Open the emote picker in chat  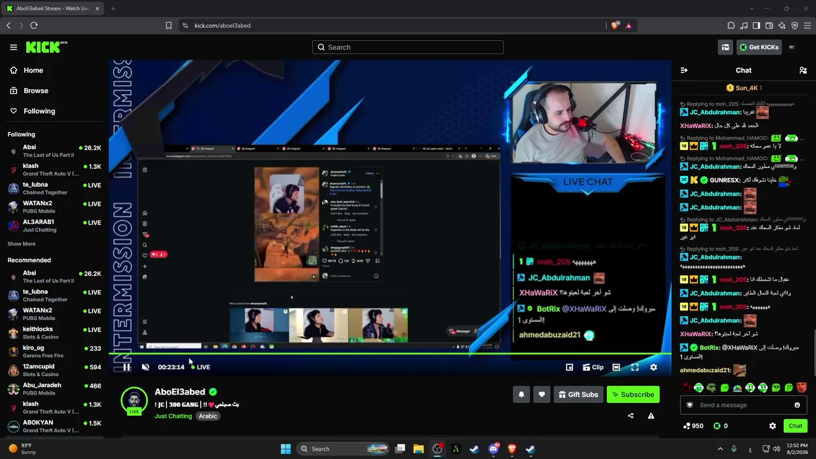(x=797, y=405)
